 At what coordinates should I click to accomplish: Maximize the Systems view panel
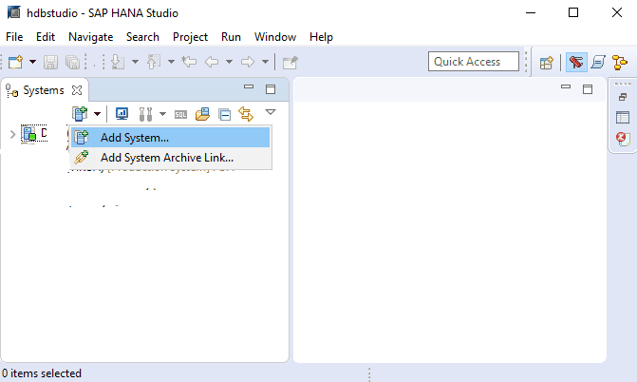point(271,89)
